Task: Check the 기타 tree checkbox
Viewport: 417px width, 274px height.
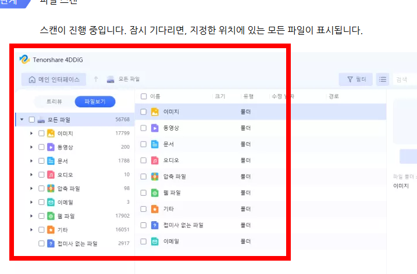Action: (41, 230)
